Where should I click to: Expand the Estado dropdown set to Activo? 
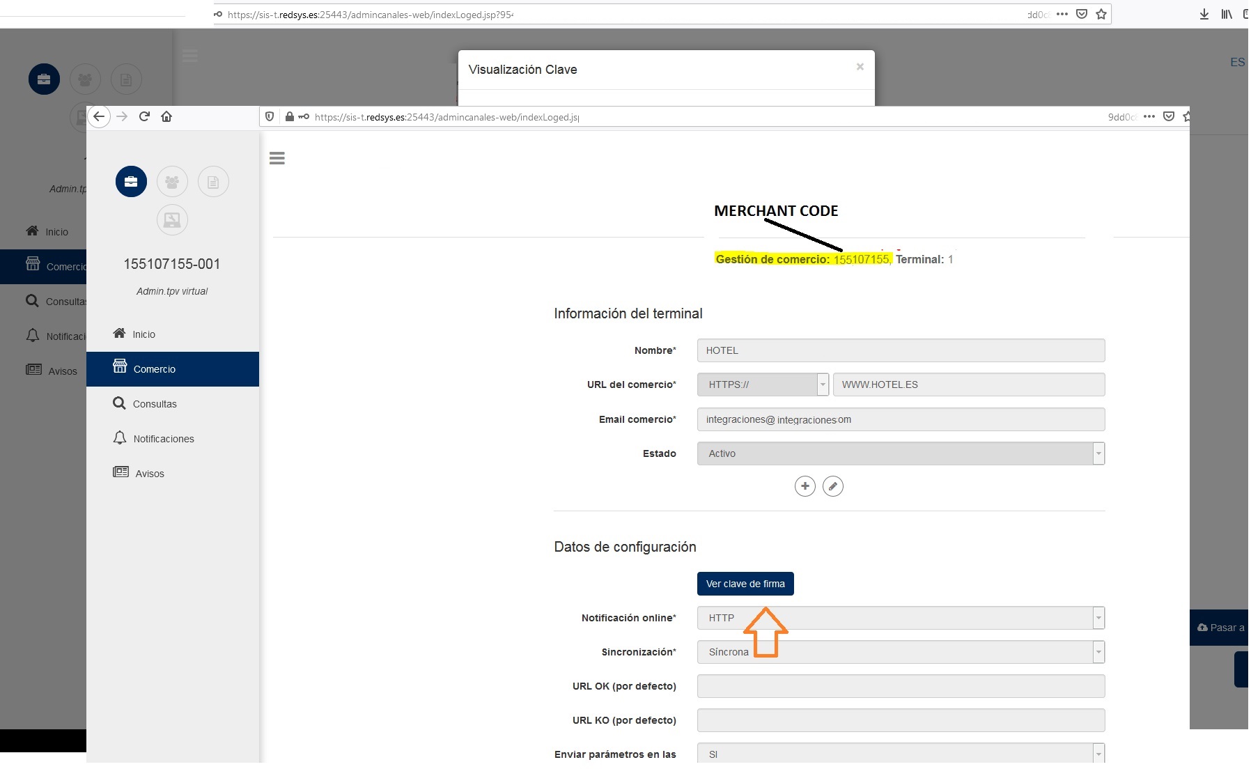900,453
